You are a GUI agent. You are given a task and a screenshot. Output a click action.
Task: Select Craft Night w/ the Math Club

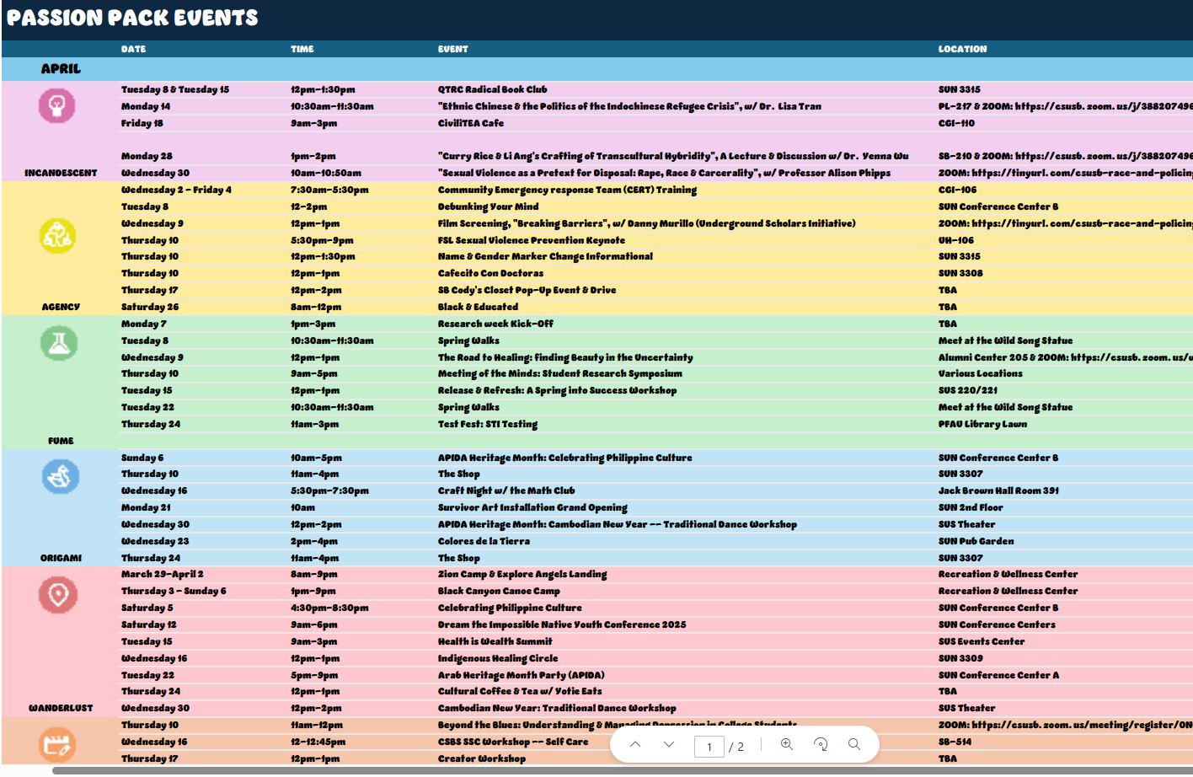tap(506, 490)
